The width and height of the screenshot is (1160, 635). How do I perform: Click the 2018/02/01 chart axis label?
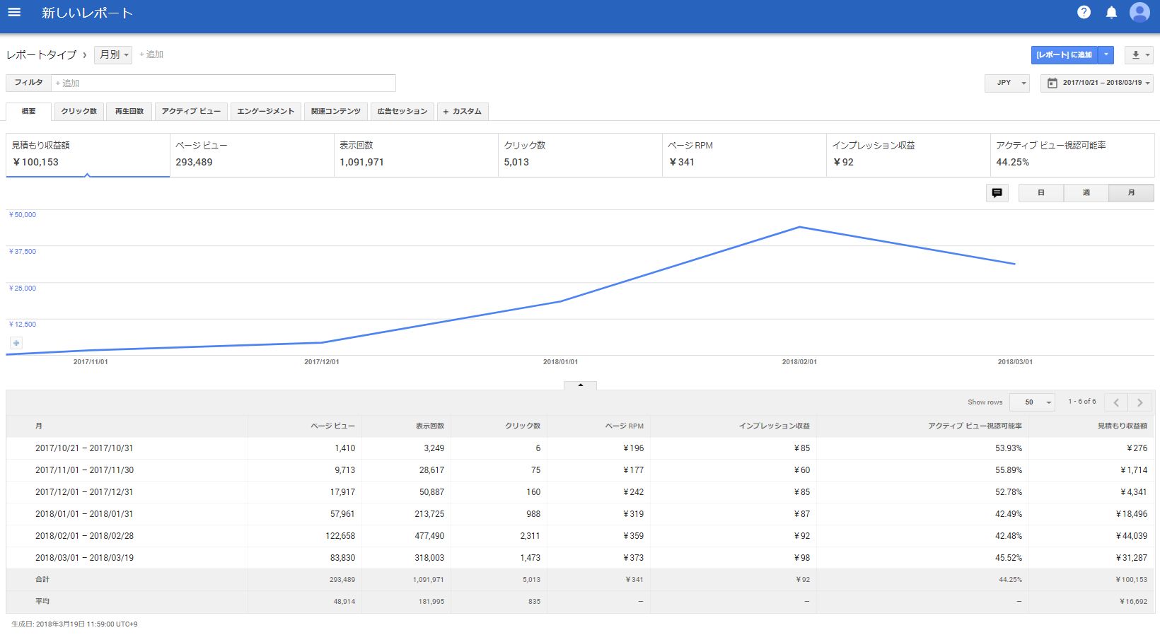click(799, 362)
